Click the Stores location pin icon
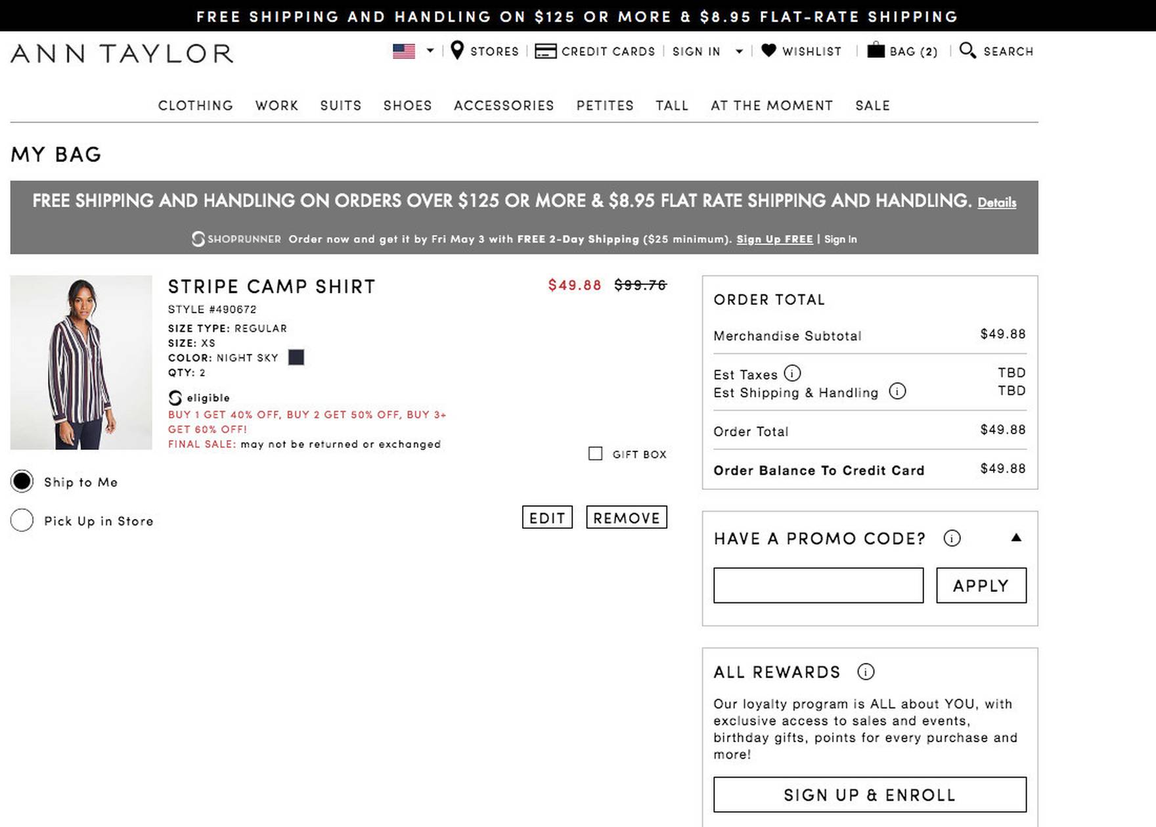The width and height of the screenshot is (1156, 827). click(458, 50)
